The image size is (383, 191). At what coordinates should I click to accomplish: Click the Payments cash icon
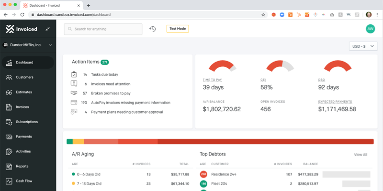pyautogui.click(x=9, y=137)
